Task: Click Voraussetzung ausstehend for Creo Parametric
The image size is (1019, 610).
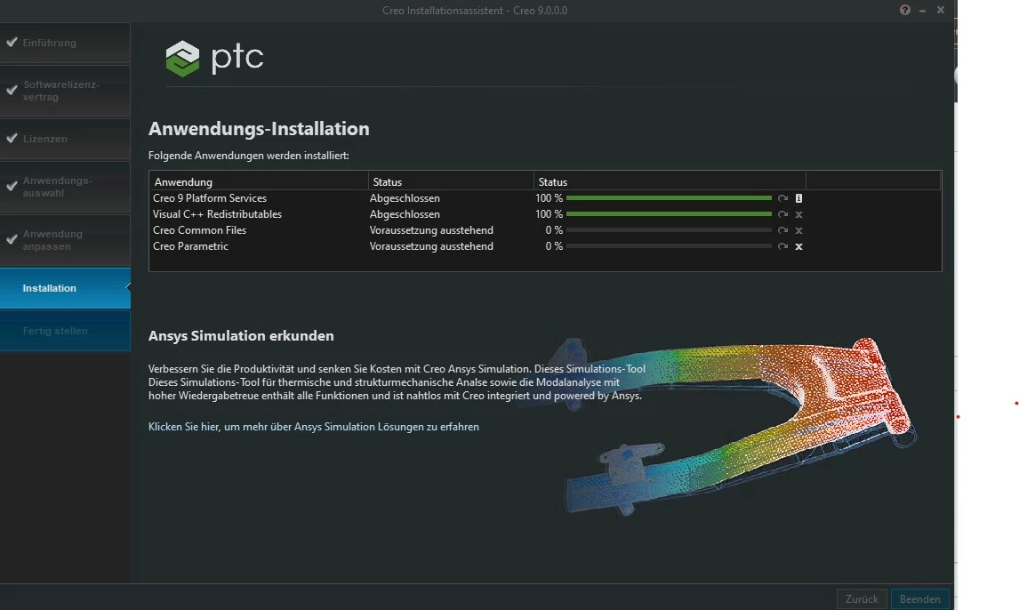Action: 431,246
